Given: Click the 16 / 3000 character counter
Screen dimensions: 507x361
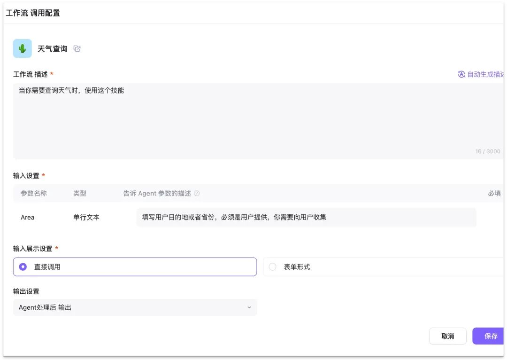Looking at the screenshot, I should coord(488,151).
